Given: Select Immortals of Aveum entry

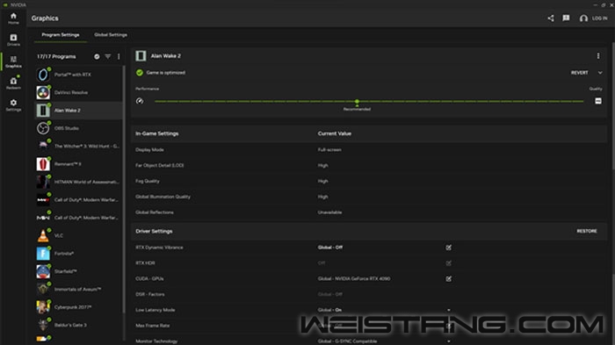Looking at the screenshot, I should (x=78, y=290).
